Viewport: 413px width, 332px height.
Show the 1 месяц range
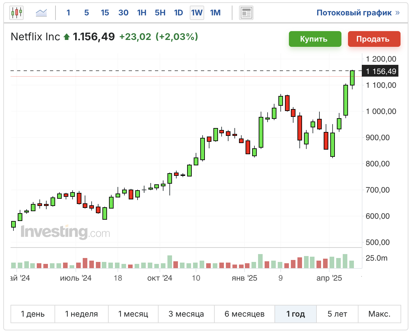(133, 314)
